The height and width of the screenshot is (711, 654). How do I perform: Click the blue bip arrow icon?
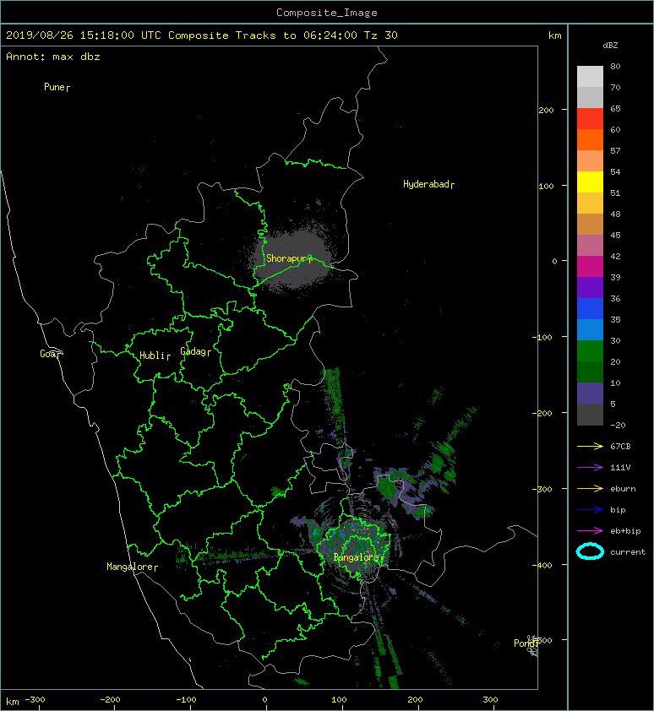590,510
